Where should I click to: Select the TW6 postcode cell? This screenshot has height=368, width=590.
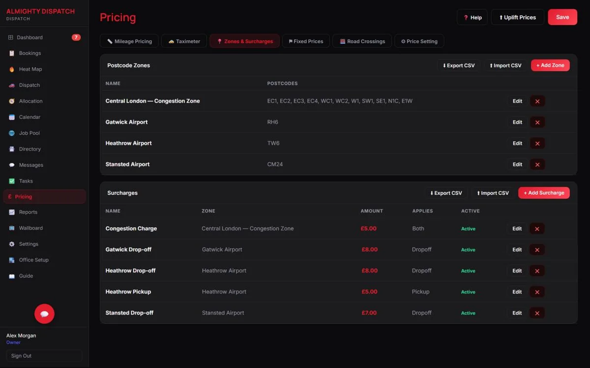[273, 143]
